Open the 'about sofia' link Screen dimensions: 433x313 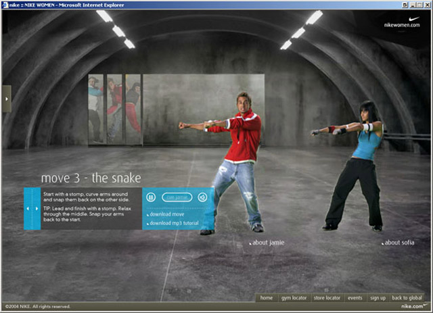[x=398, y=243]
